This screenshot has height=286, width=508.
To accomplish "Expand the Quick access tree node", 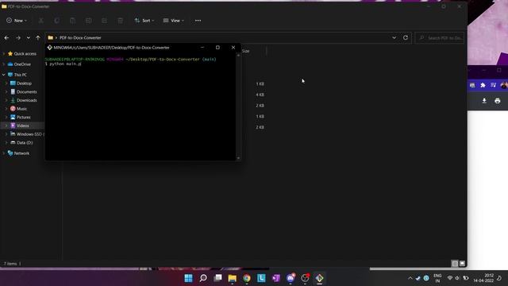I will (3, 53).
